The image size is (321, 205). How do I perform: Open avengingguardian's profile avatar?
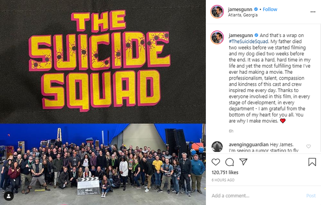point(217,146)
